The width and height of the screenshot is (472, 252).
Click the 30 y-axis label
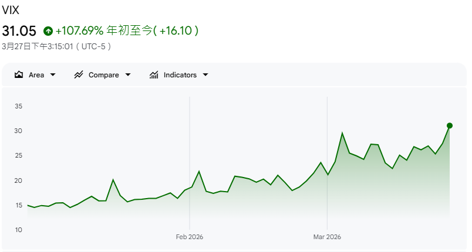(18, 131)
